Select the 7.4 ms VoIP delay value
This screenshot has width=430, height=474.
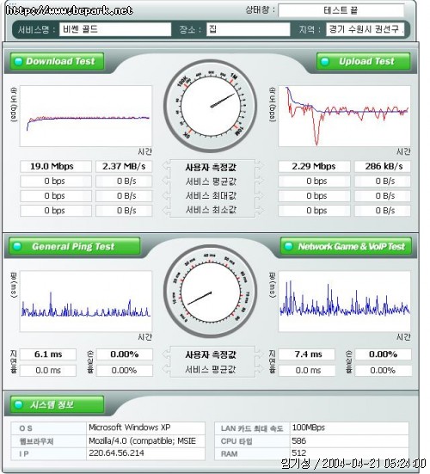[307, 354]
